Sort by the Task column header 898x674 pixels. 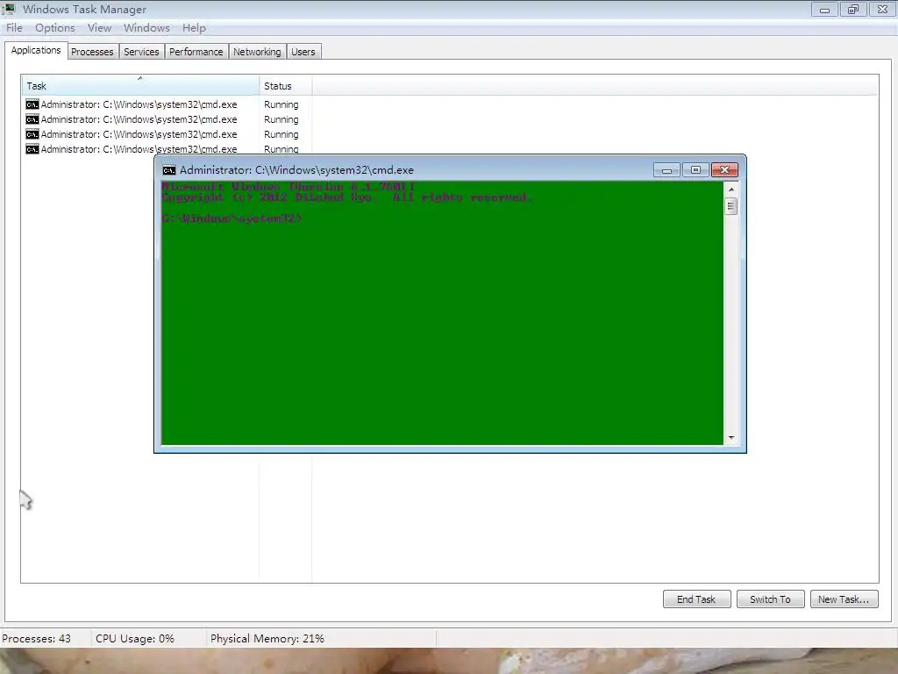(x=140, y=85)
